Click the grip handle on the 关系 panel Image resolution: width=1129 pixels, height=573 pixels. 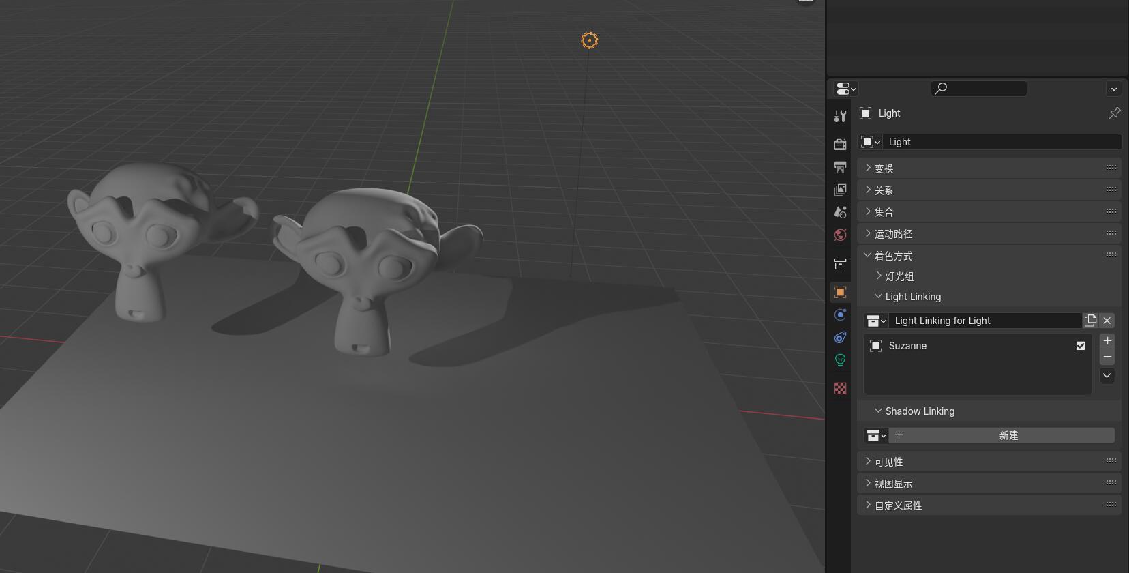[x=1111, y=189]
